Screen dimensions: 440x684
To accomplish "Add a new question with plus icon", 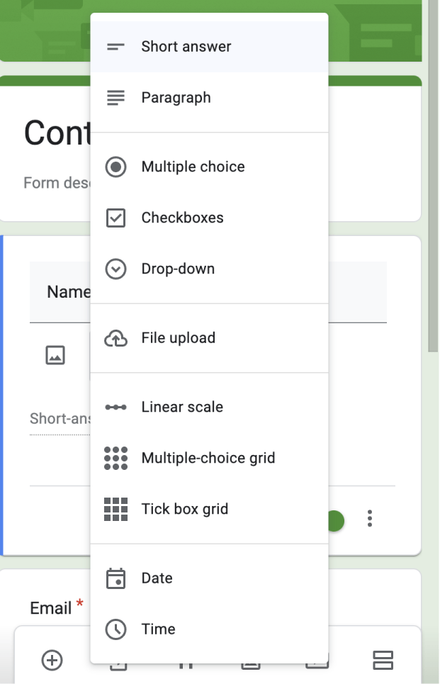I will point(52,661).
